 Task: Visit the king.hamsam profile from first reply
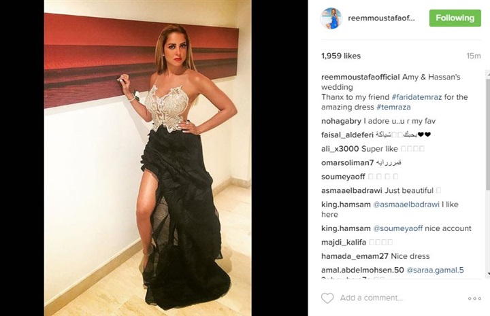pyautogui.click(x=346, y=205)
